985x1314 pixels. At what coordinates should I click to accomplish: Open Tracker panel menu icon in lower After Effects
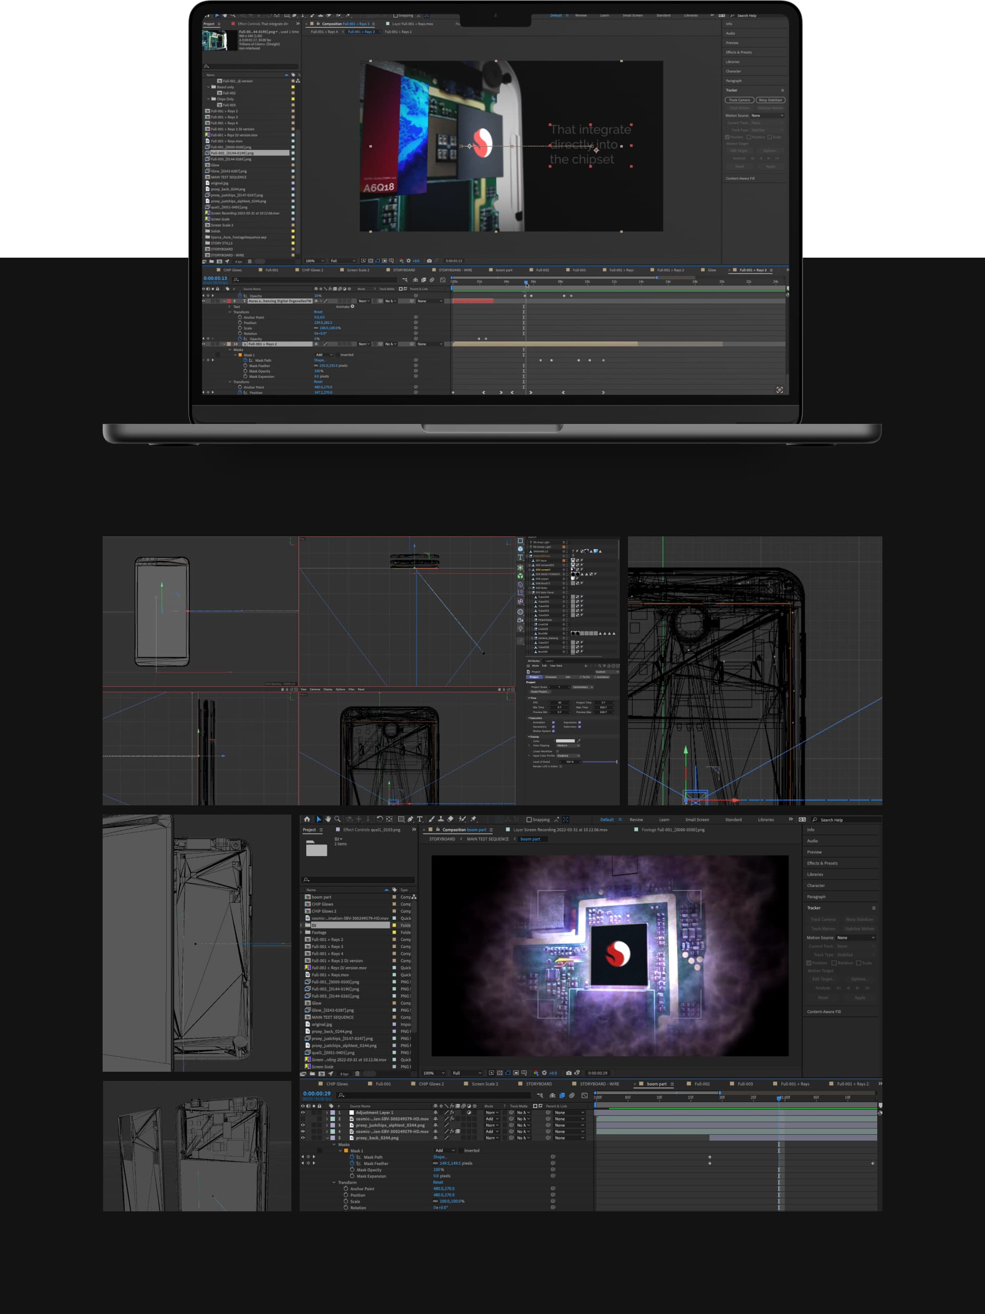[x=874, y=909]
